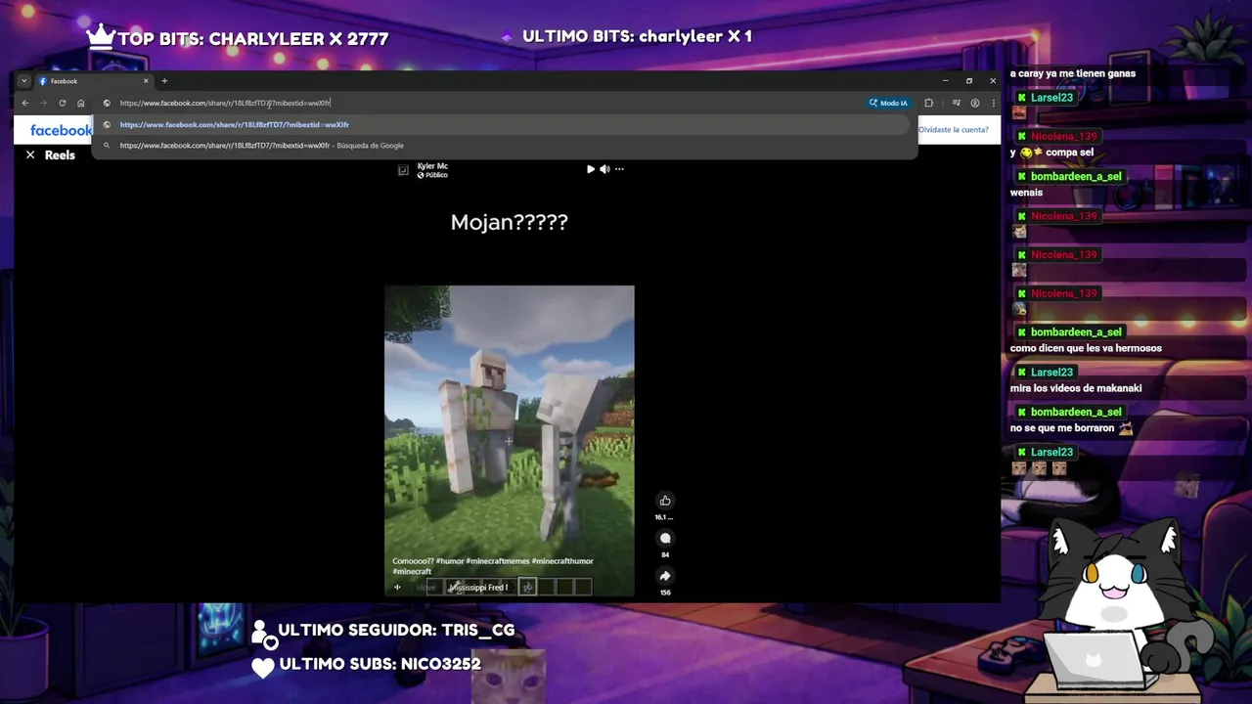Click the #minecrafthumor hashtag

pyautogui.click(x=562, y=561)
